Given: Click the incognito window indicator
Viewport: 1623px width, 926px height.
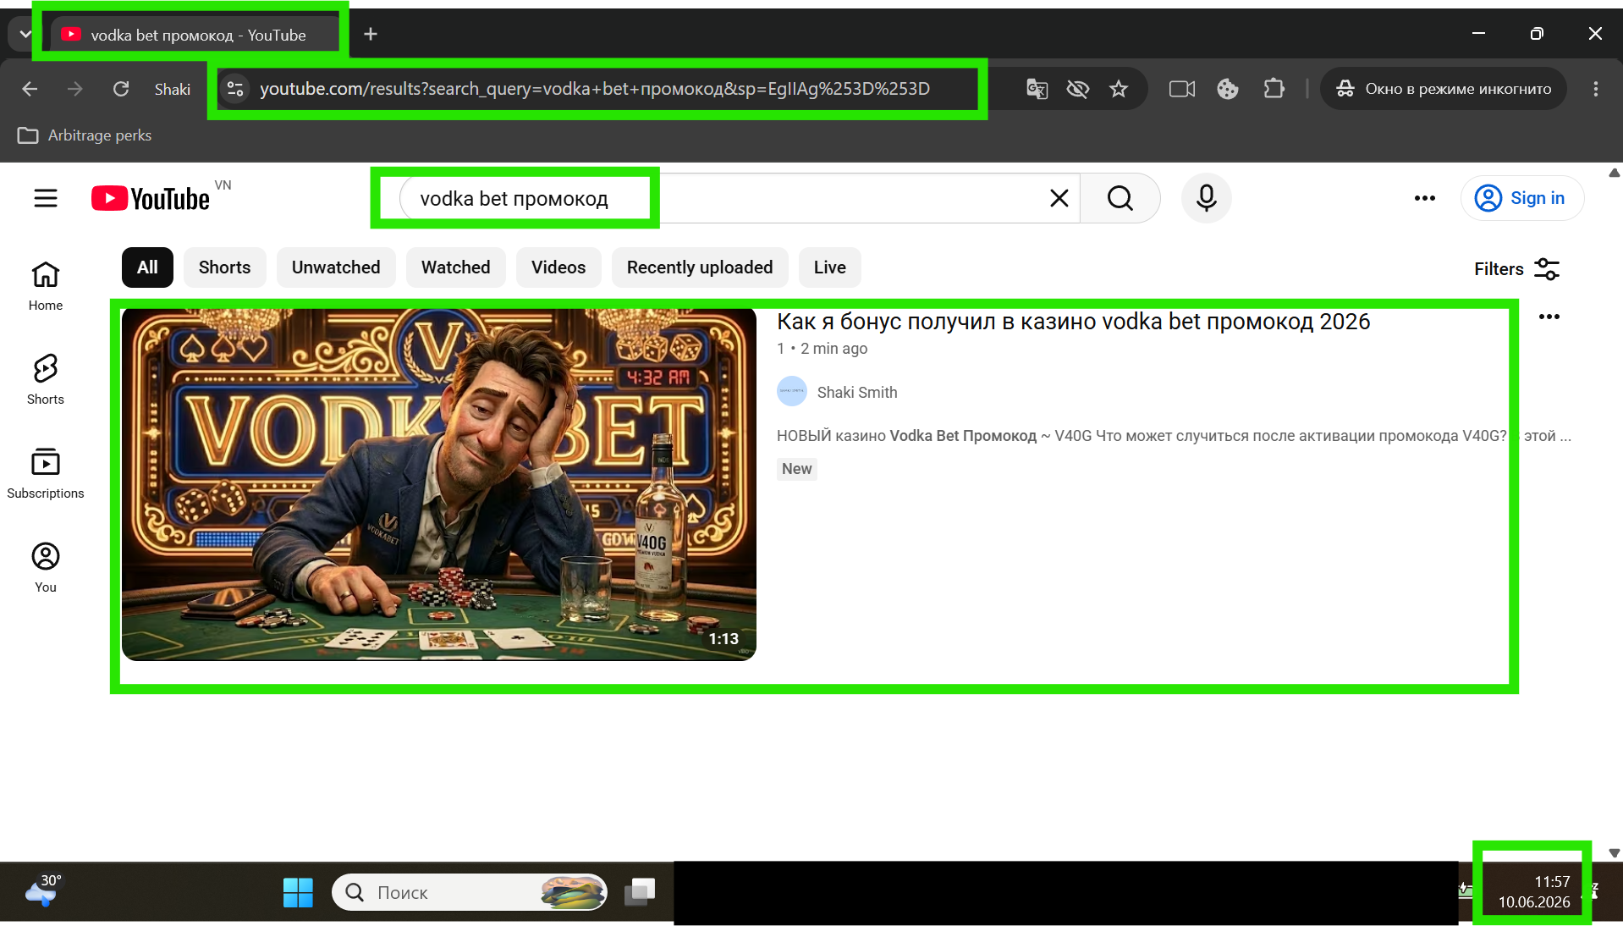Looking at the screenshot, I should click(x=1444, y=89).
